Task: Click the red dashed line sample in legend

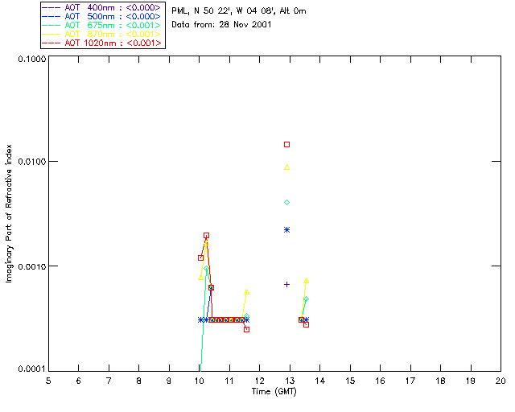Action: 51,43
